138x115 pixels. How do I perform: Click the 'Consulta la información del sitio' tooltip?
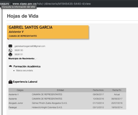[x=19, y=7]
